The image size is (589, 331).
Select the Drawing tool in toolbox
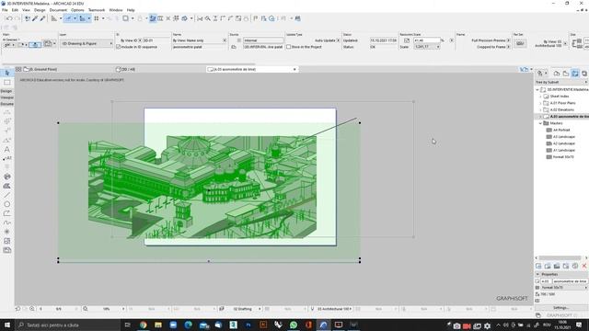[x=6, y=250]
